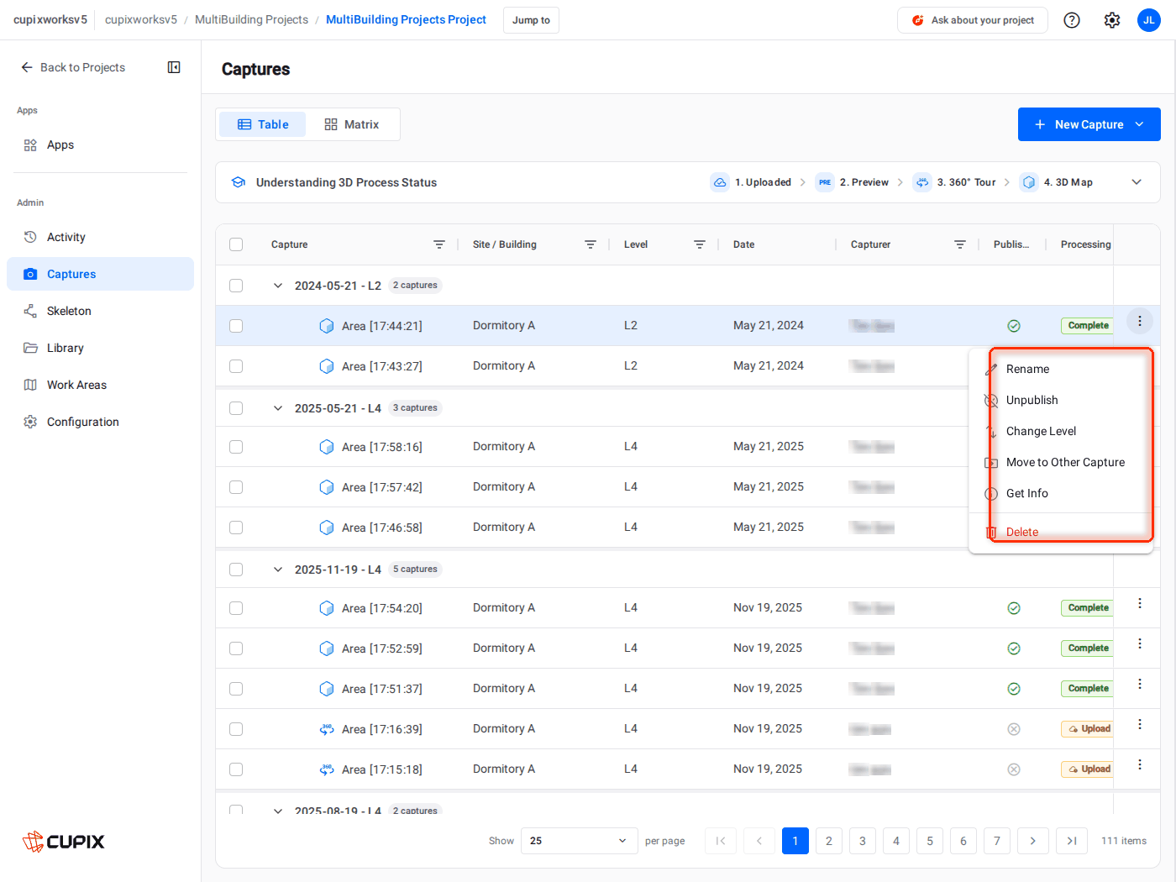Open the rows-per-page dropdown showing 25
This screenshot has width=1176, height=882.
pos(579,841)
